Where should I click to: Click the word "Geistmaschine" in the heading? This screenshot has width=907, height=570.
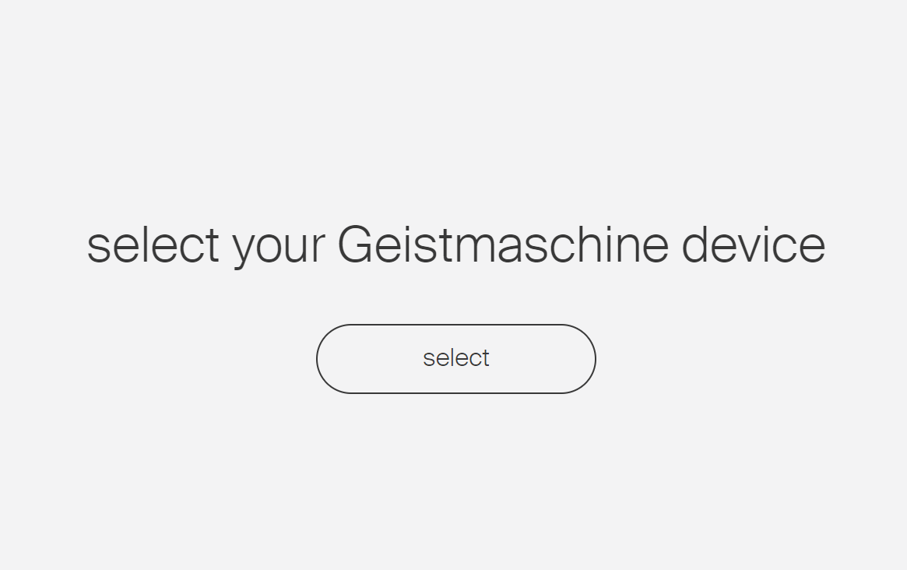tap(503, 245)
